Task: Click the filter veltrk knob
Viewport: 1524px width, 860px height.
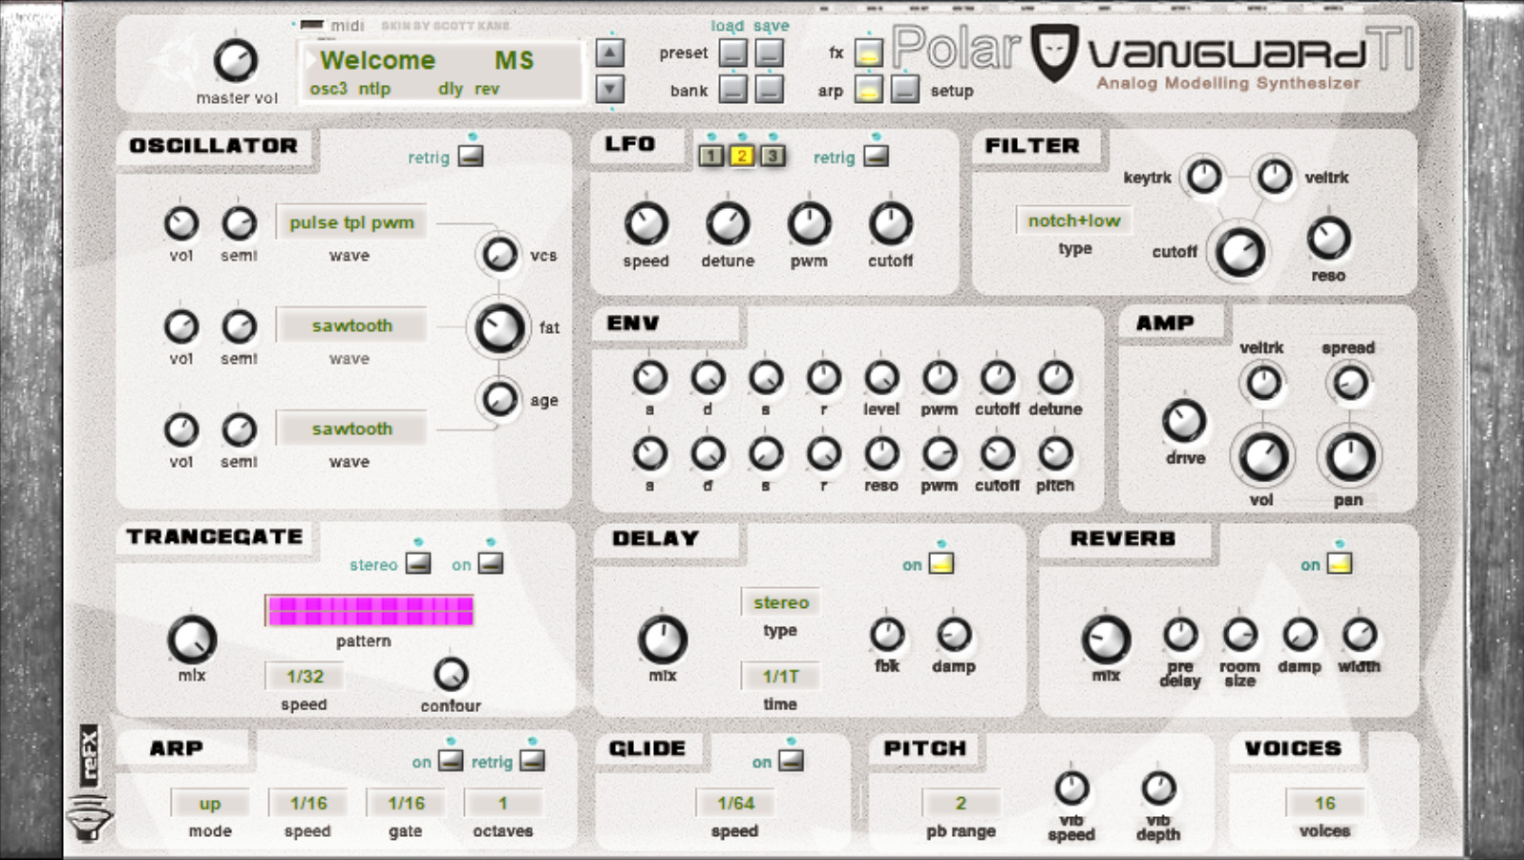Action: (1274, 177)
